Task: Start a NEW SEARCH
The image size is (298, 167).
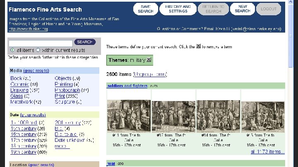Action: click(x=242, y=9)
